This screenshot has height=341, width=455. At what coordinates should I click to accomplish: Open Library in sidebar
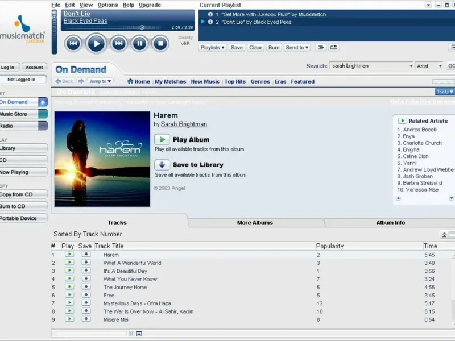23,148
